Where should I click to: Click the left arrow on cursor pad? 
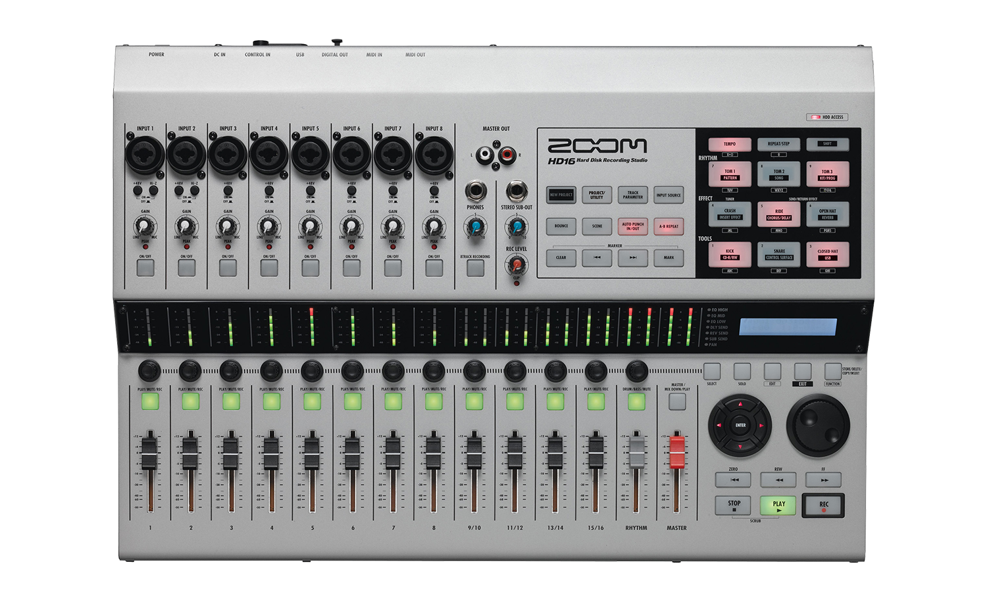[x=719, y=426]
